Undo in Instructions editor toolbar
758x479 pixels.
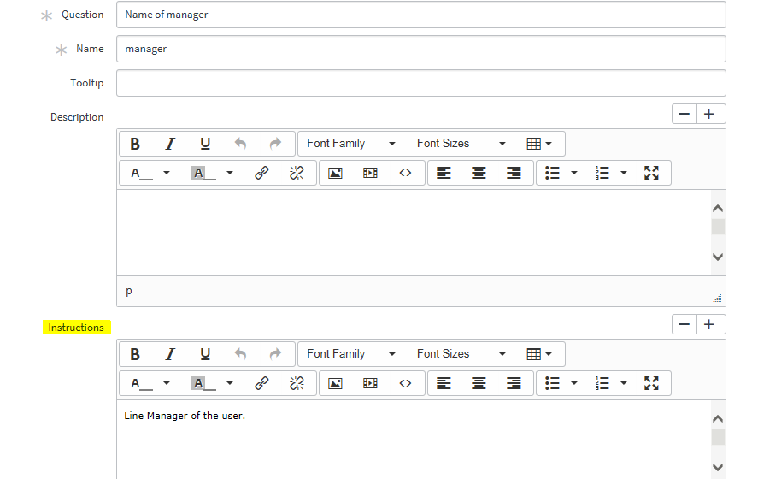pos(240,354)
